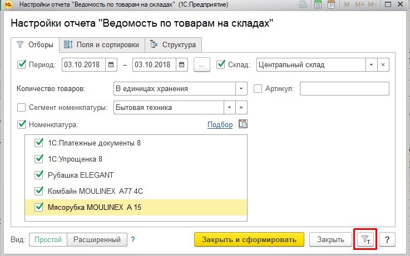Click the filter settings icon button
This screenshot has width=410, height=256.
[x=365, y=240]
